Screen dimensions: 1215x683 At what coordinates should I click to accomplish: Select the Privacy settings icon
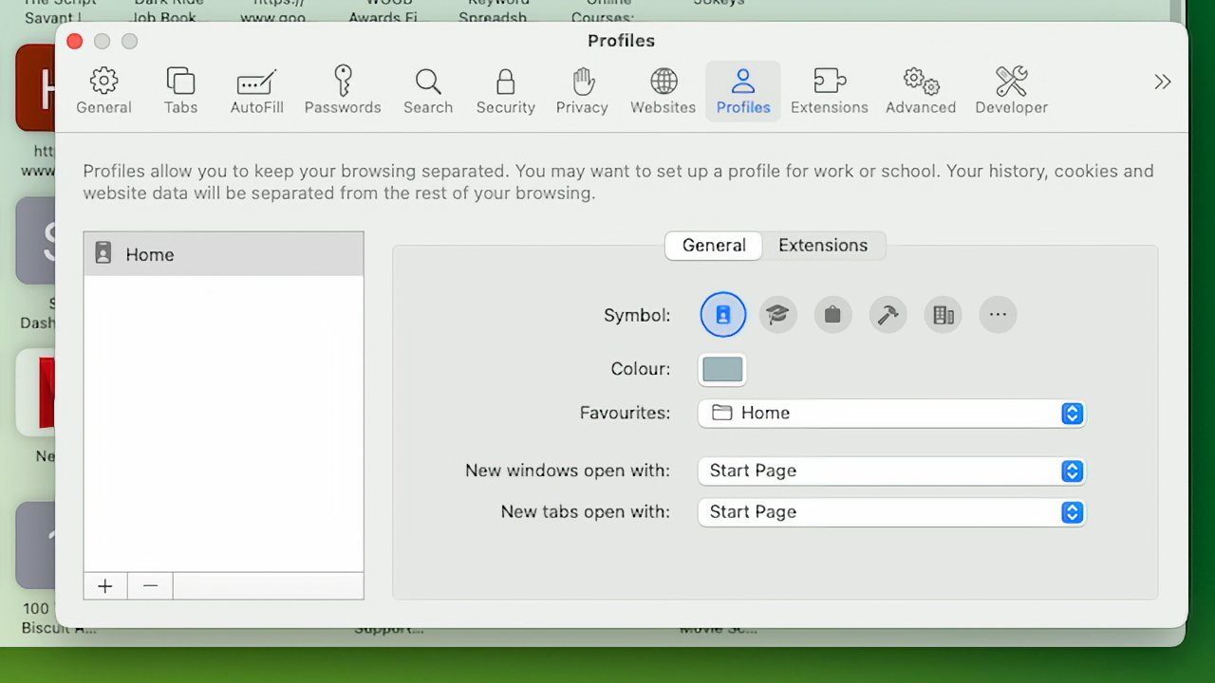click(x=582, y=90)
